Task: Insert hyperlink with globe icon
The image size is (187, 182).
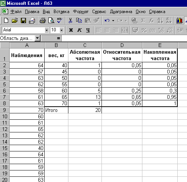Action: point(135,21)
